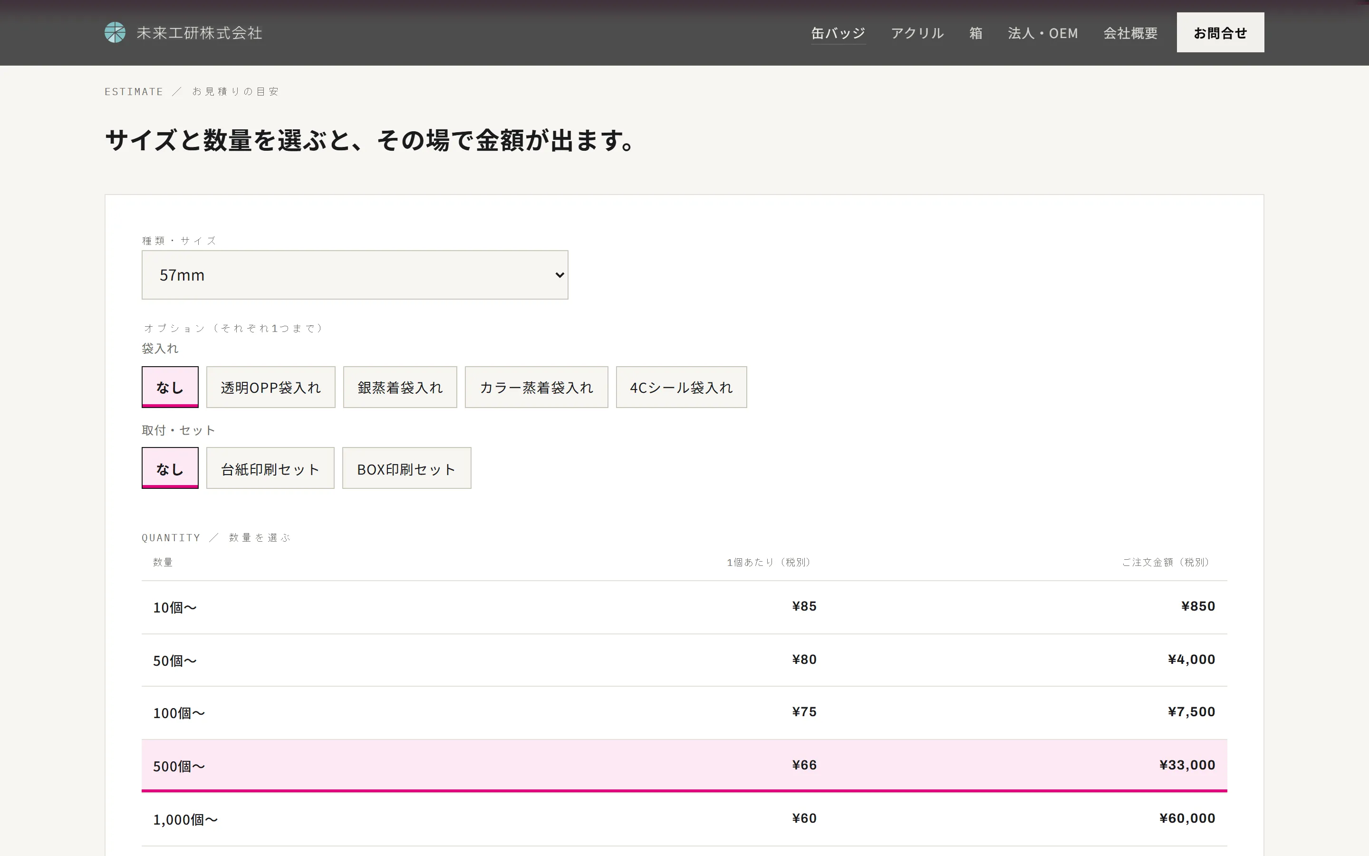Click the ¥7,500 order amount
Image resolution: width=1369 pixels, height=856 pixels.
coord(1191,711)
